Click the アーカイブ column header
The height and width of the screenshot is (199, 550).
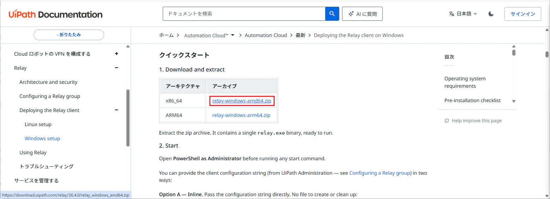(242, 86)
